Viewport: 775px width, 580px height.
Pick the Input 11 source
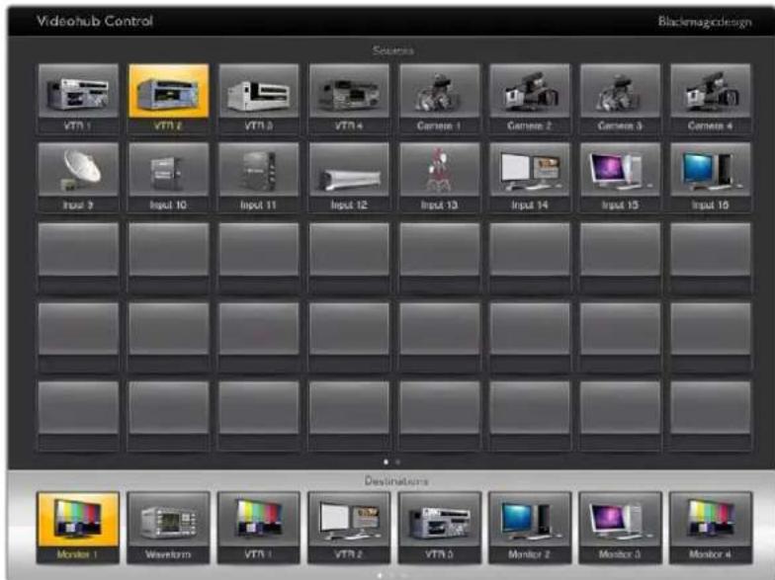coord(259,178)
